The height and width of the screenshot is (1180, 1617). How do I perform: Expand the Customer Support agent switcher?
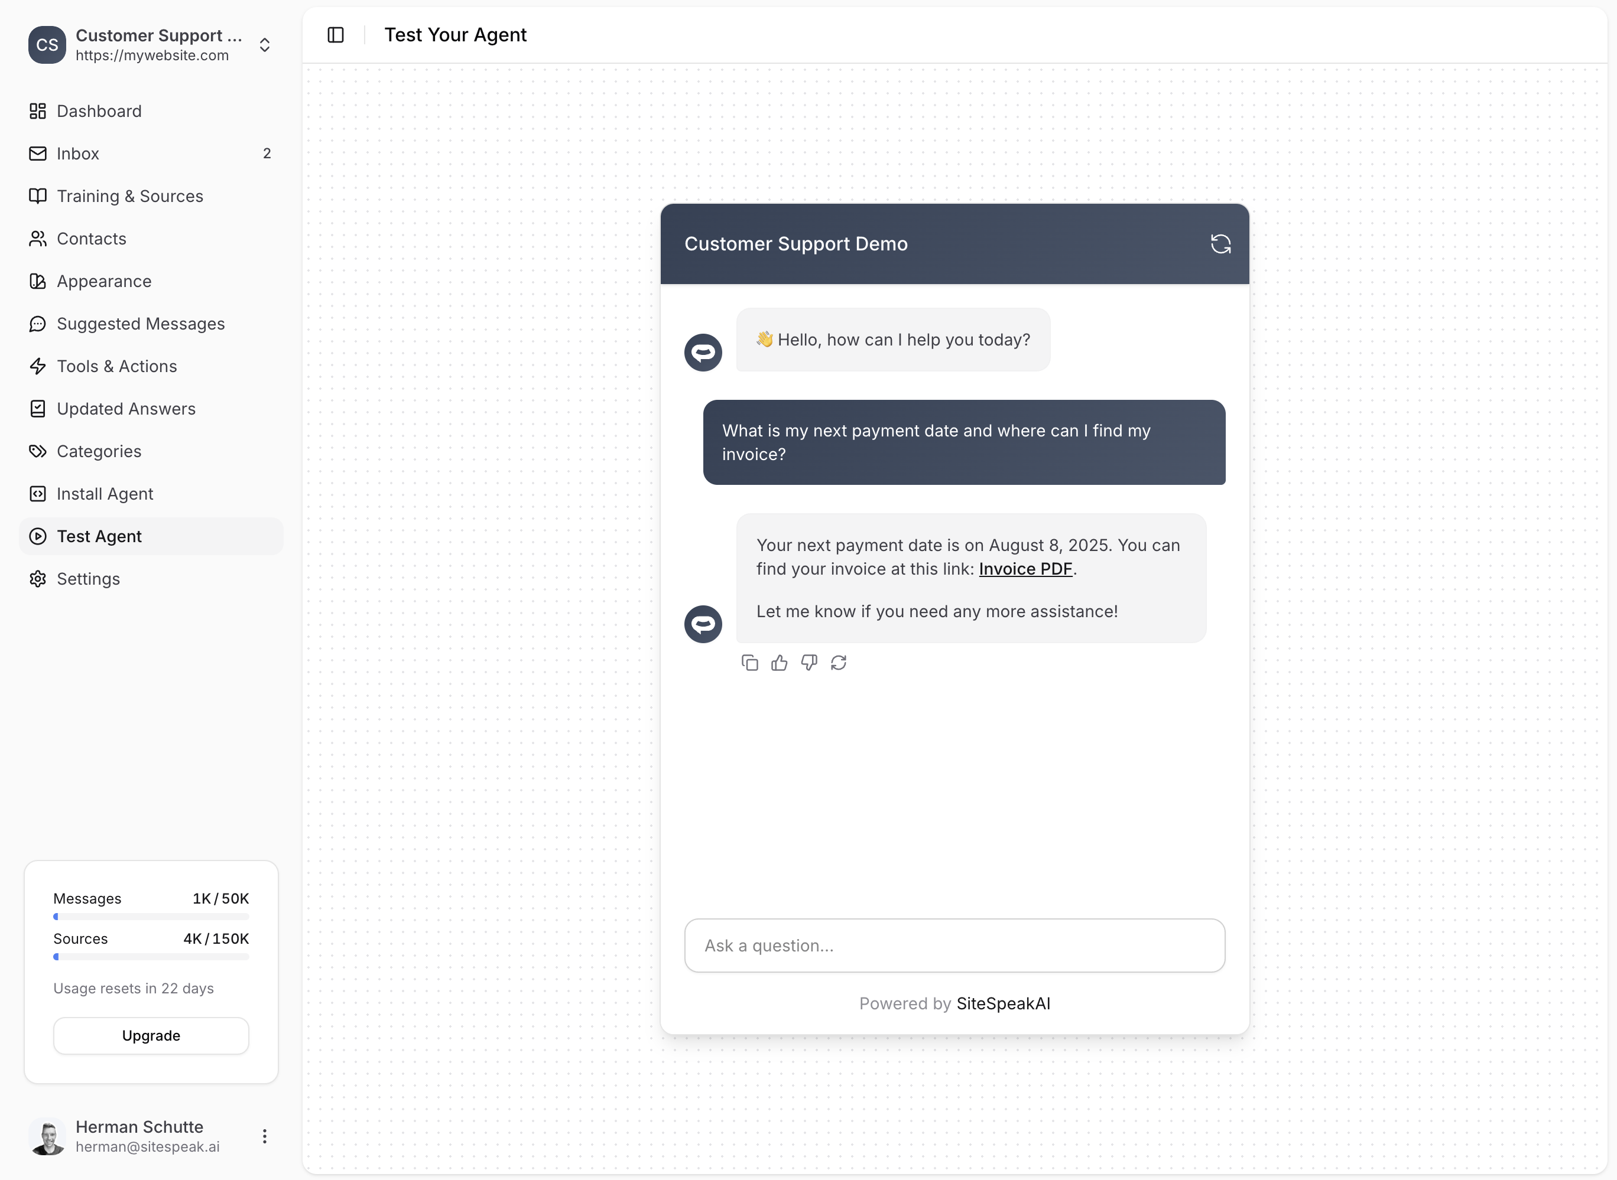tap(265, 45)
